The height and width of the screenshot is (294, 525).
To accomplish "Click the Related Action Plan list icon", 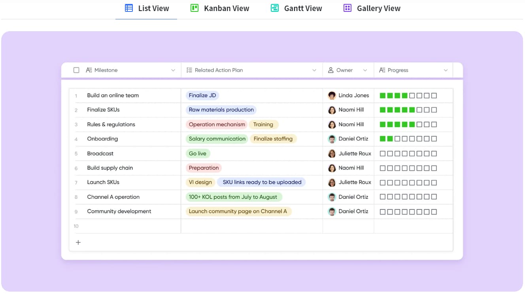I will (x=189, y=70).
